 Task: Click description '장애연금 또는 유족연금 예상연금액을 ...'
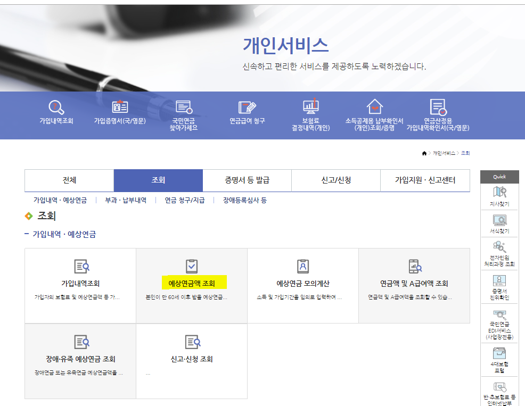click(x=79, y=373)
